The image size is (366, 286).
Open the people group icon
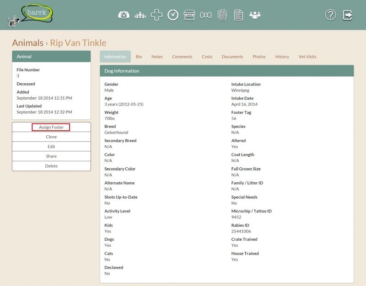coord(140,16)
